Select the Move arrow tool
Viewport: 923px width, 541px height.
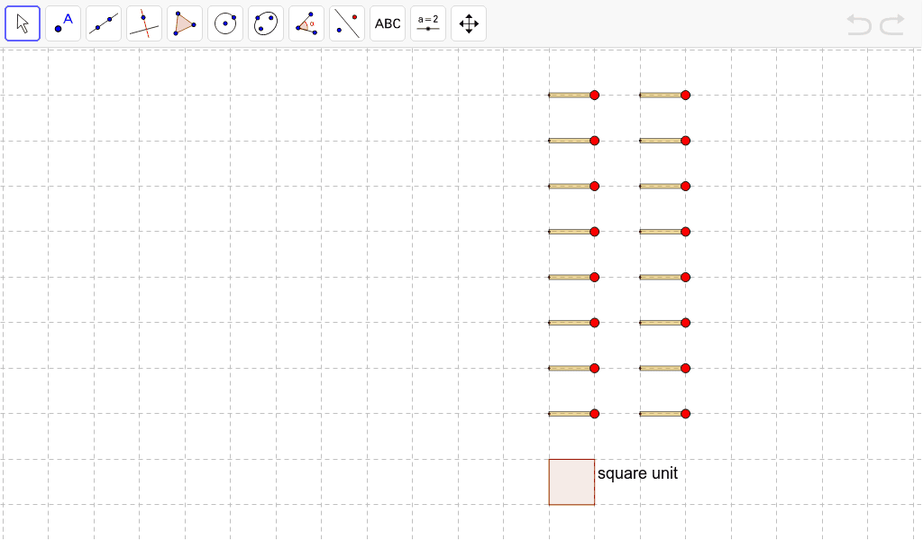[x=23, y=23]
